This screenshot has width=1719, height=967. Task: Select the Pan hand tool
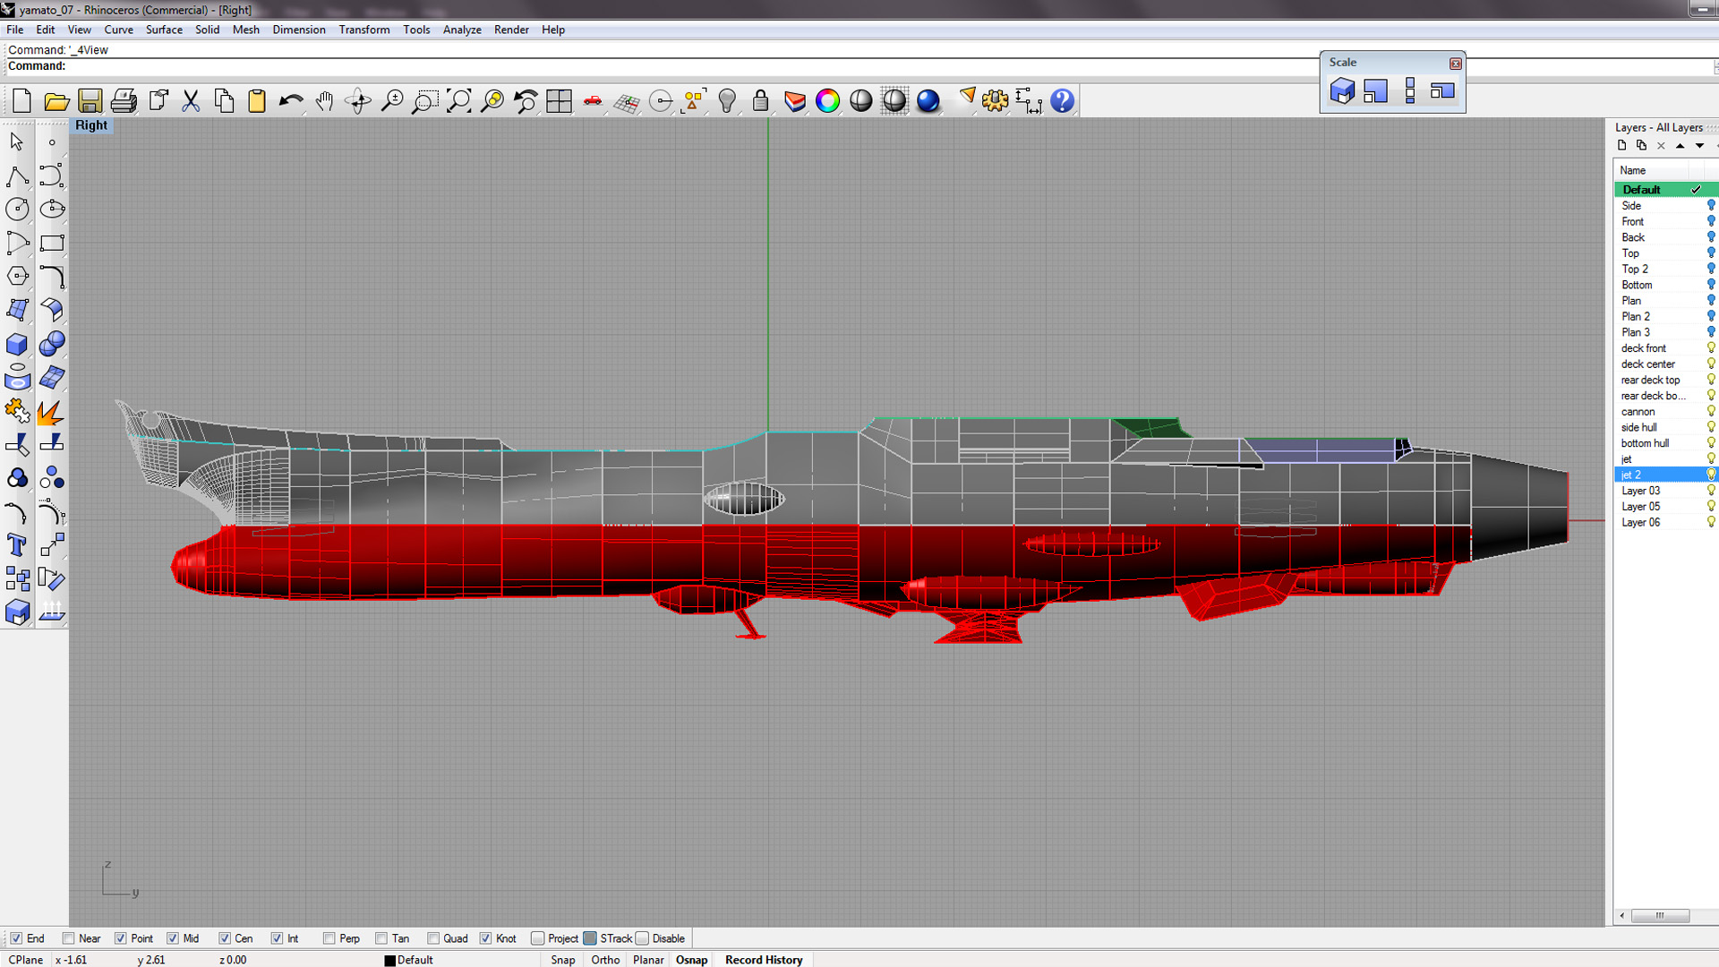tap(324, 101)
